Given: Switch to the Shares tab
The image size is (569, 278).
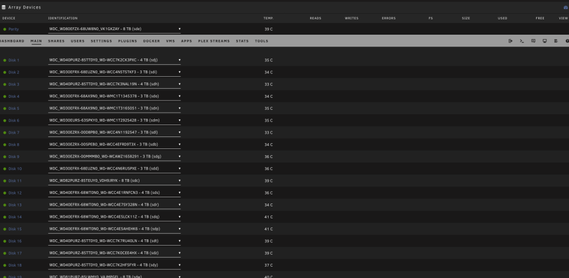Looking at the screenshot, I should (x=56, y=41).
